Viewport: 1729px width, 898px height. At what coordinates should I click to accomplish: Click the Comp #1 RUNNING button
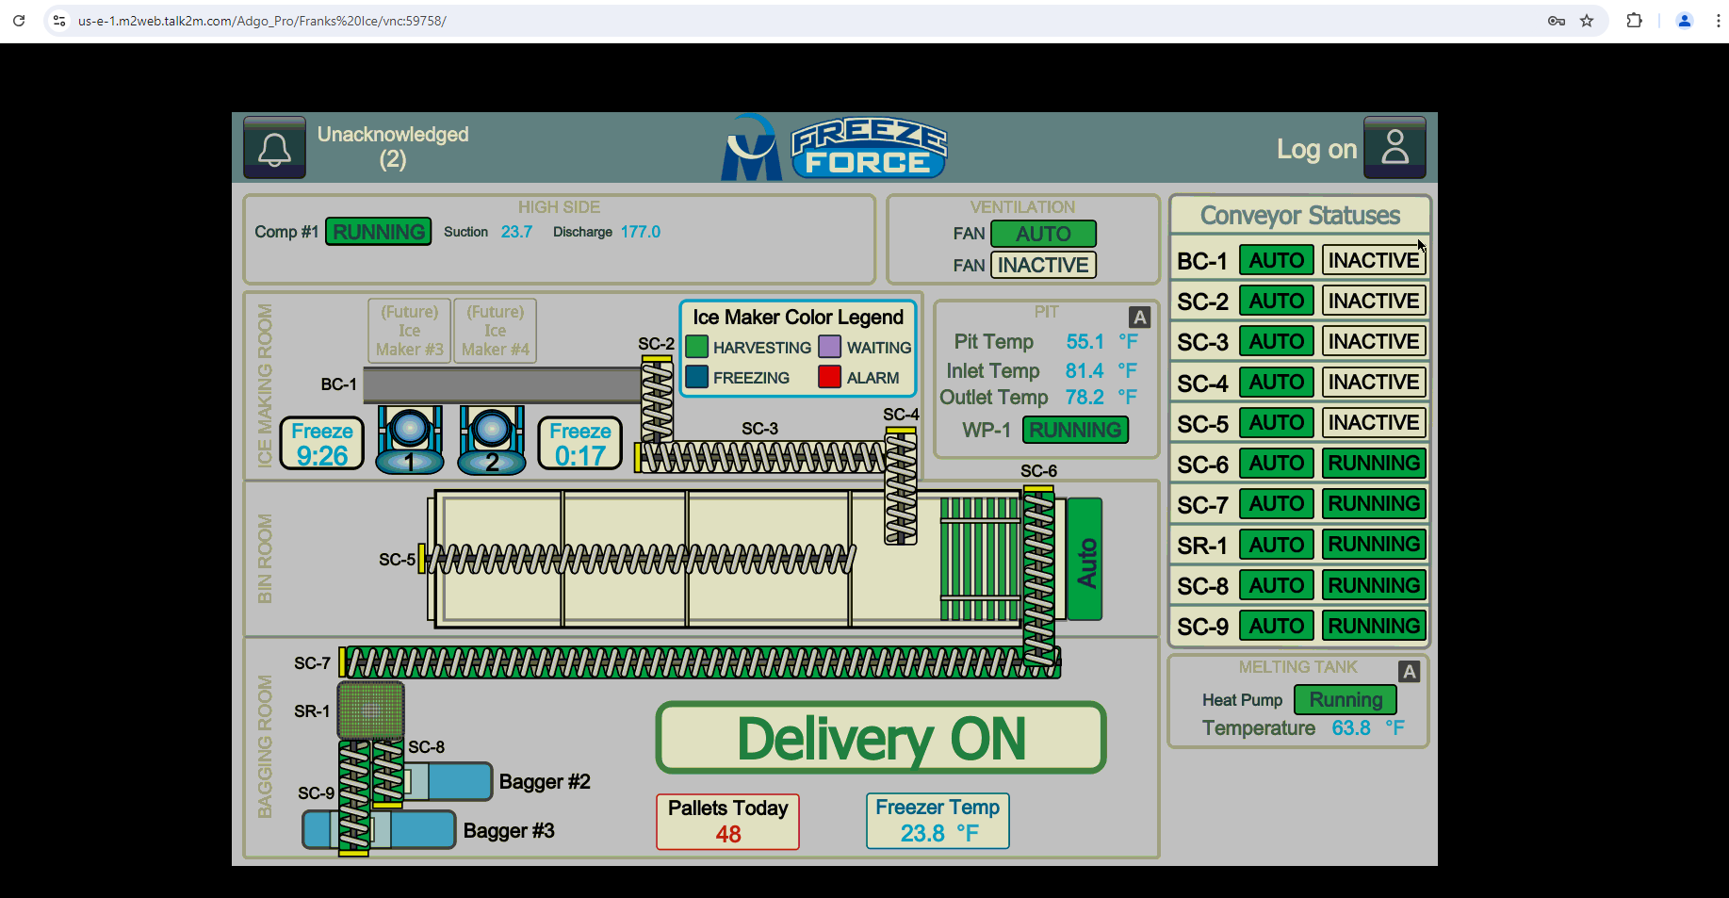coord(378,232)
